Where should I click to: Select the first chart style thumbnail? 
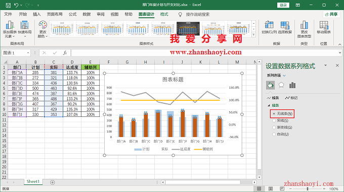tap(62, 29)
